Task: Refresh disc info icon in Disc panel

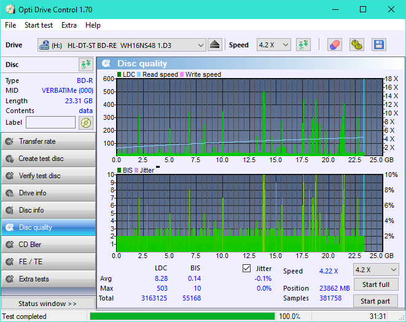Action: (86, 65)
